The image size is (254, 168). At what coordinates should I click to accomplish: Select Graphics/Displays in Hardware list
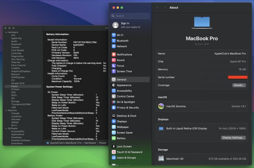coord(21,71)
